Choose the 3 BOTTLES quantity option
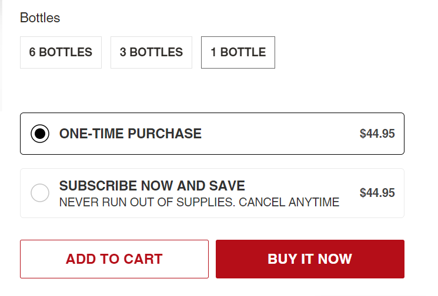438x296 pixels. pyautogui.click(x=151, y=52)
